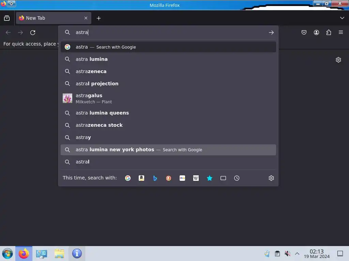The image size is (349, 261).
Task: Select 'astra — Search with Google' suggestion
Action: tap(168, 47)
